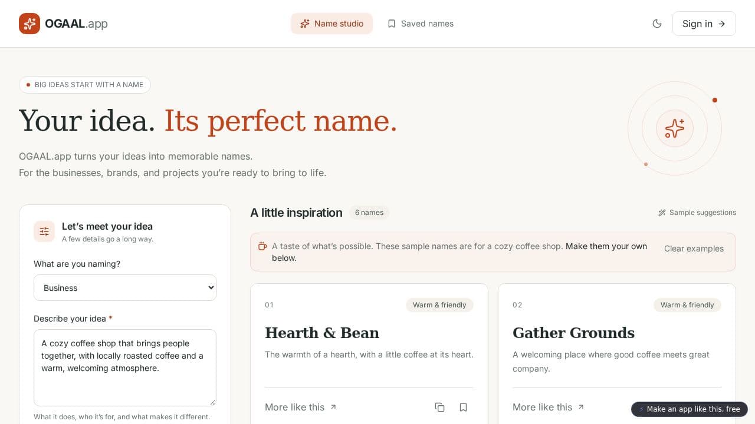This screenshot has height=424, width=755.
Task: Click the bookmark icon in Saved names tab
Action: 392,24
